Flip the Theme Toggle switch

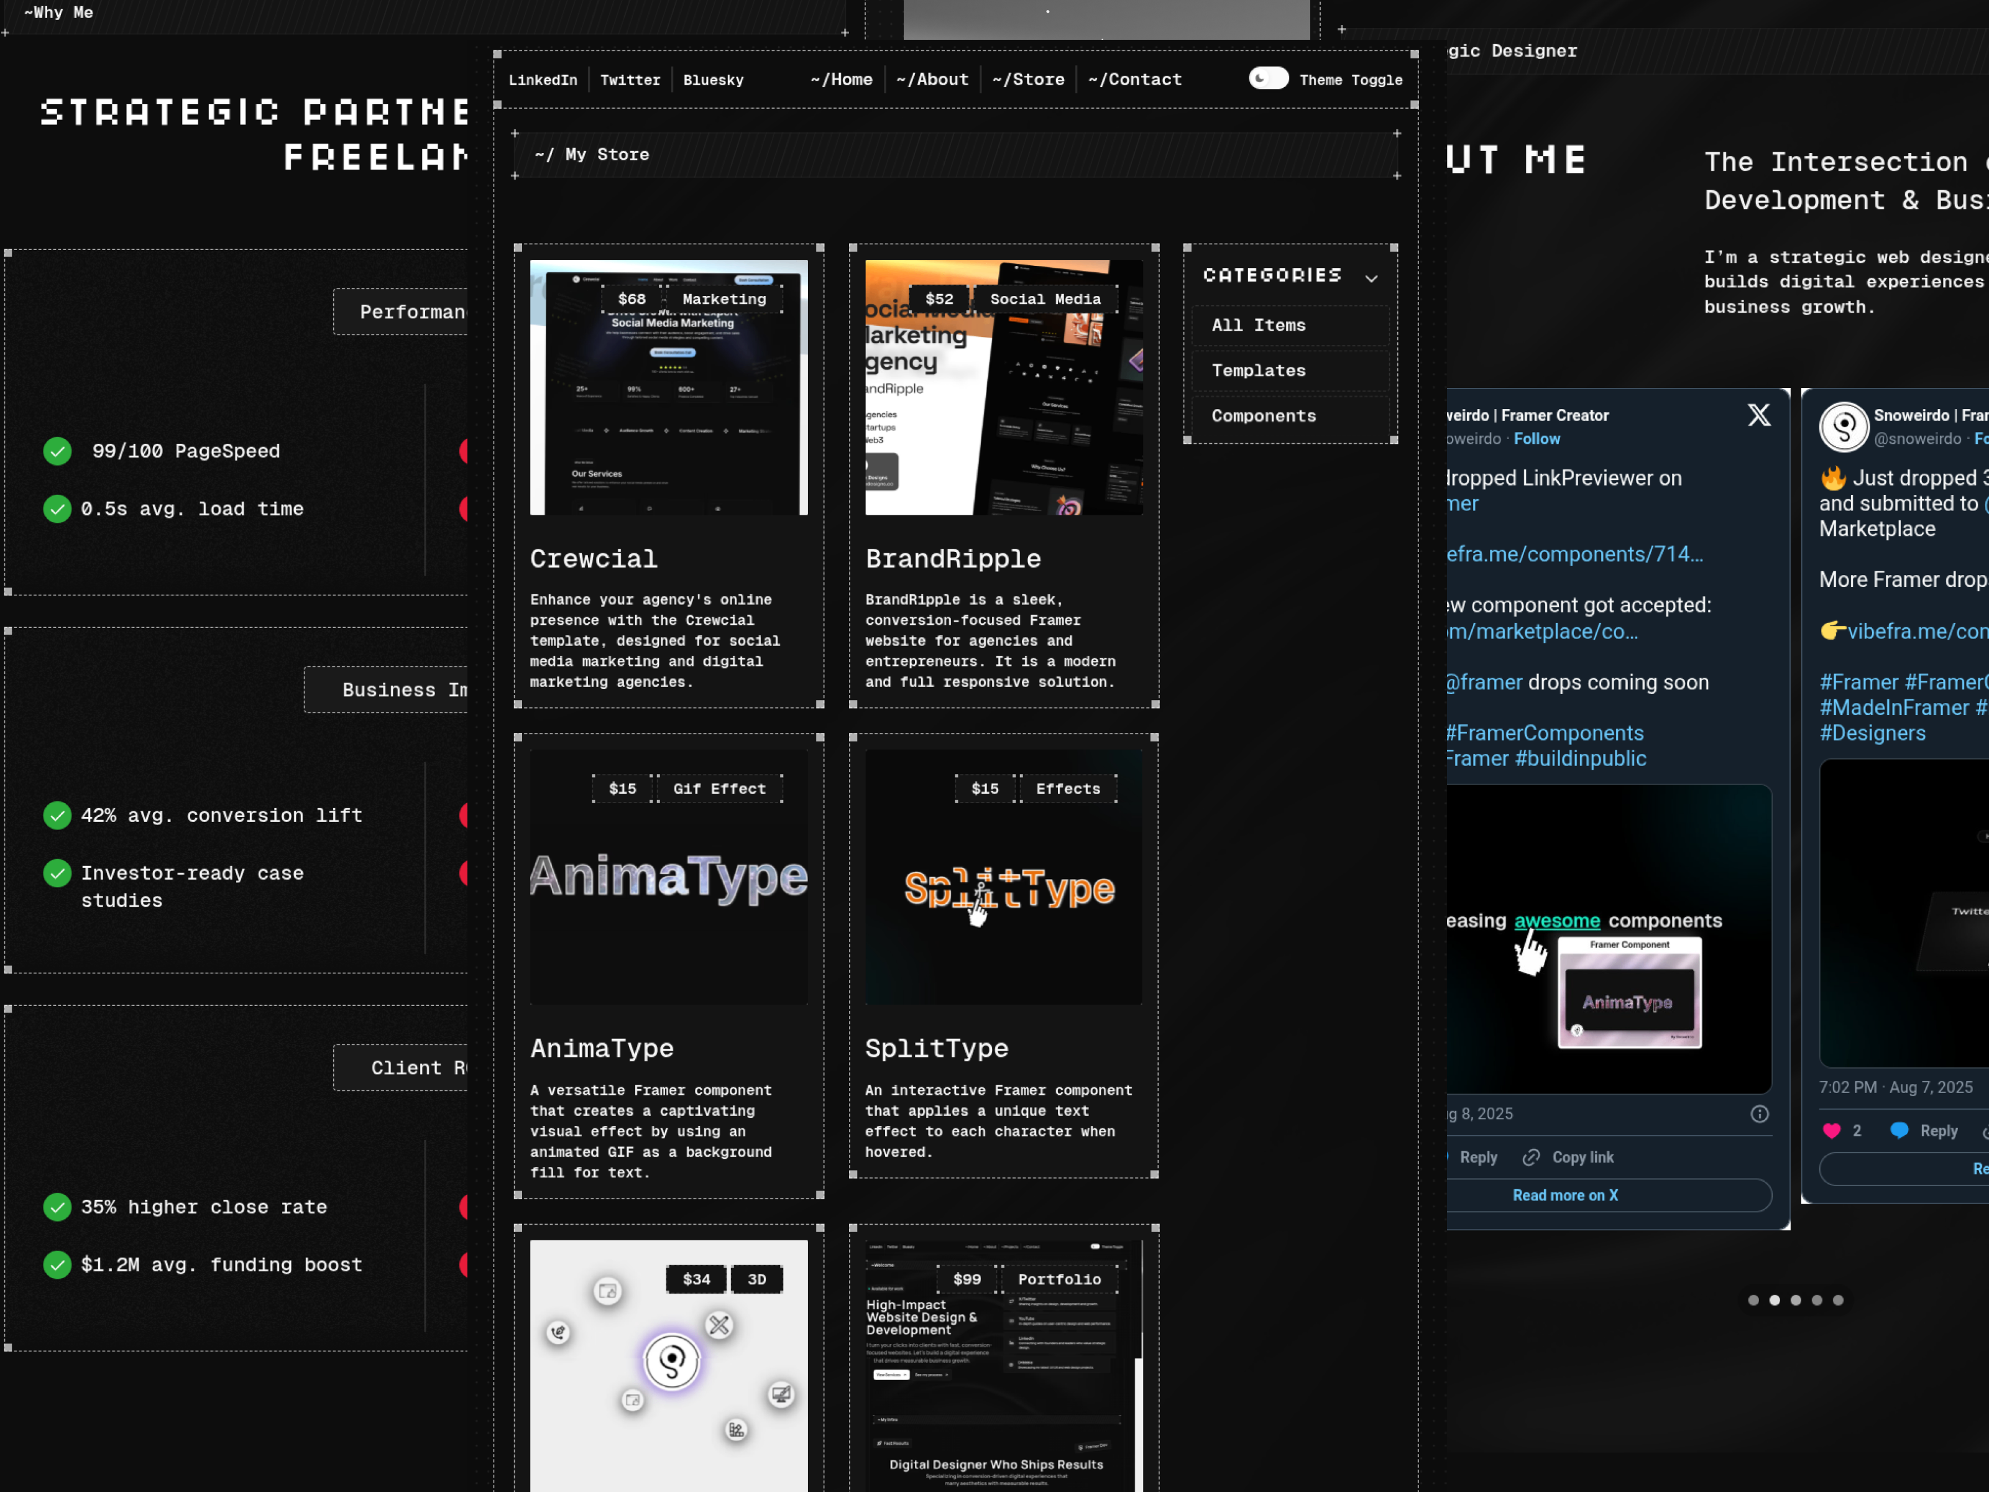point(1268,78)
